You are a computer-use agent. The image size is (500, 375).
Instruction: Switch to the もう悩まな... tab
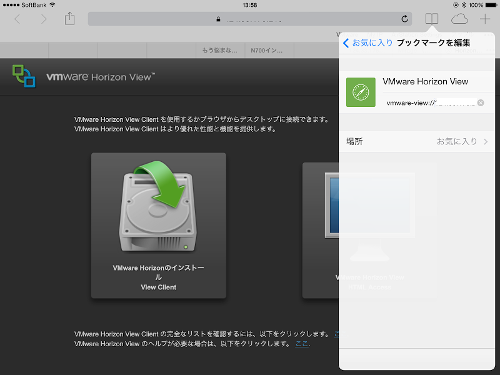click(x=220, y=51)
